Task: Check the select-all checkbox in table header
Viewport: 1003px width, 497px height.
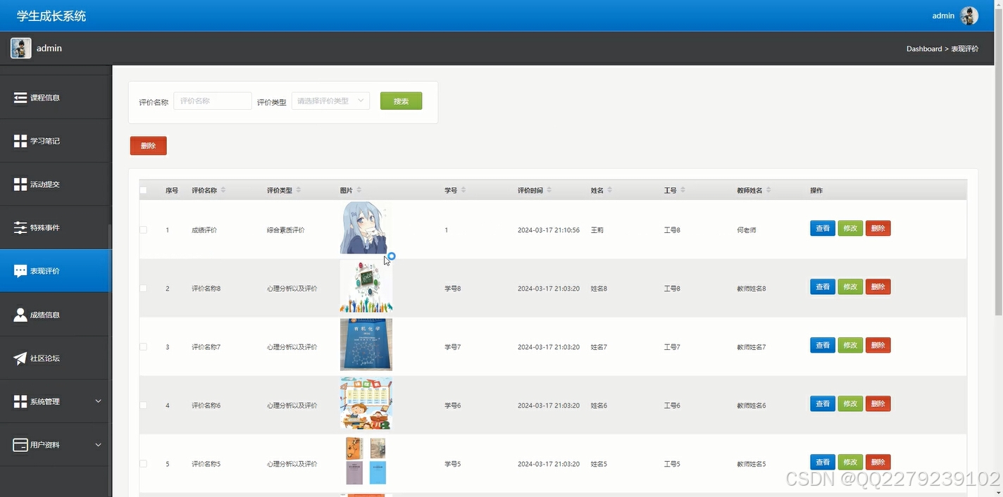Action: [143, 189]
